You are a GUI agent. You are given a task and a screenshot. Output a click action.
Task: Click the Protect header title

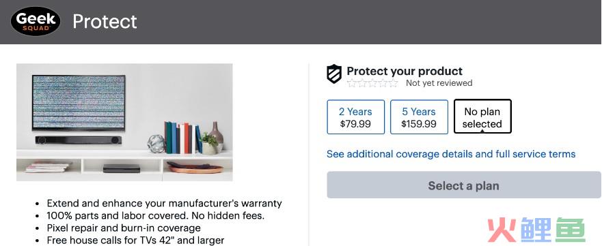coord(105,21)
